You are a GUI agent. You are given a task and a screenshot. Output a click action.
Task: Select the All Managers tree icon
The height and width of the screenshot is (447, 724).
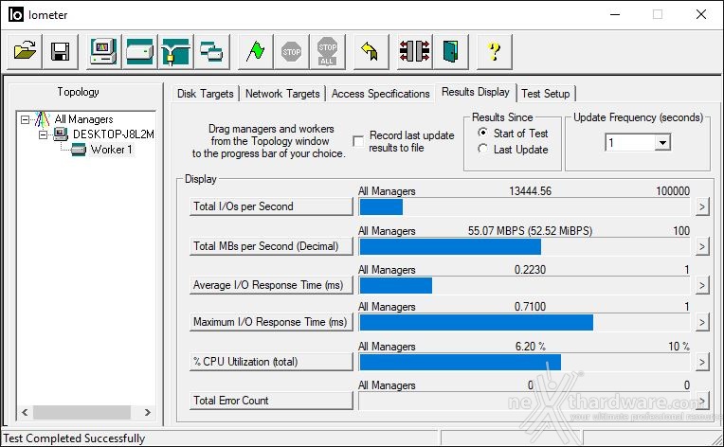[42, 119]
